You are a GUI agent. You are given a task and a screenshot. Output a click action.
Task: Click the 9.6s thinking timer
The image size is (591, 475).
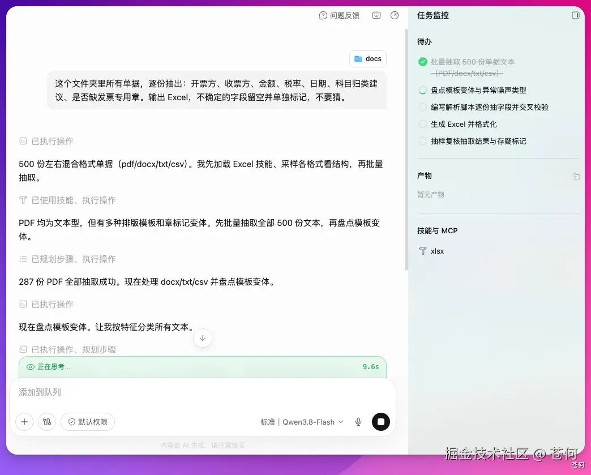coord(371,367)
